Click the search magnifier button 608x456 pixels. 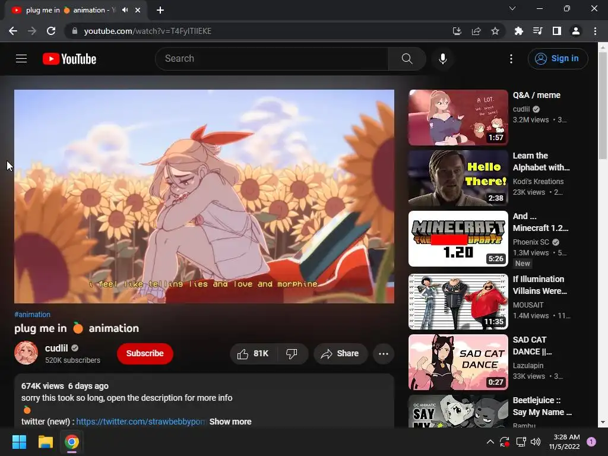[x=407, y=59]
